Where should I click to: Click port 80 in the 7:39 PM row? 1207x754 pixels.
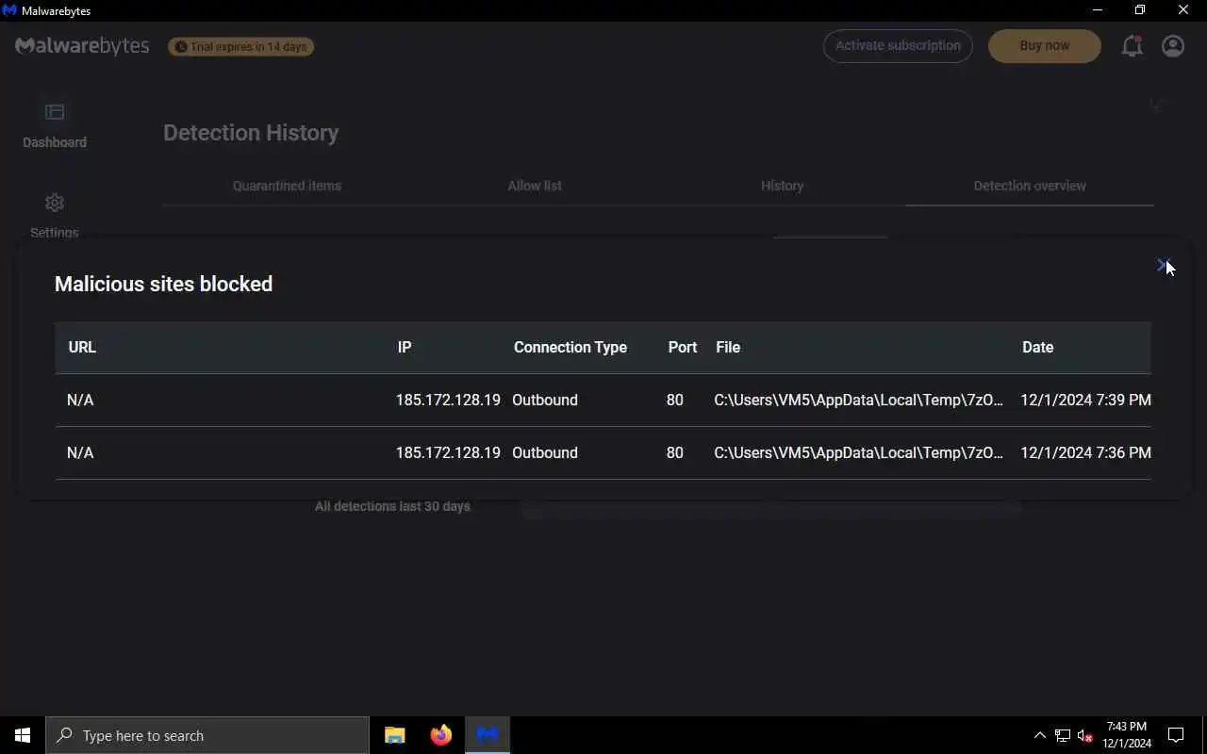click(x=674, y=400)
